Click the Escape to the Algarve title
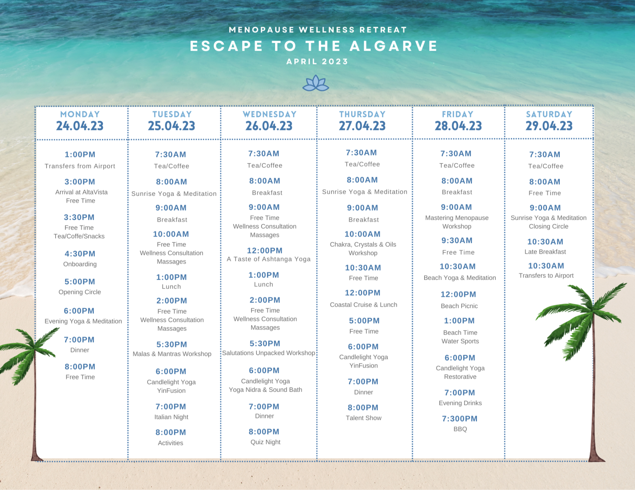Screen dimensions: 635x490 click(314, 46)
